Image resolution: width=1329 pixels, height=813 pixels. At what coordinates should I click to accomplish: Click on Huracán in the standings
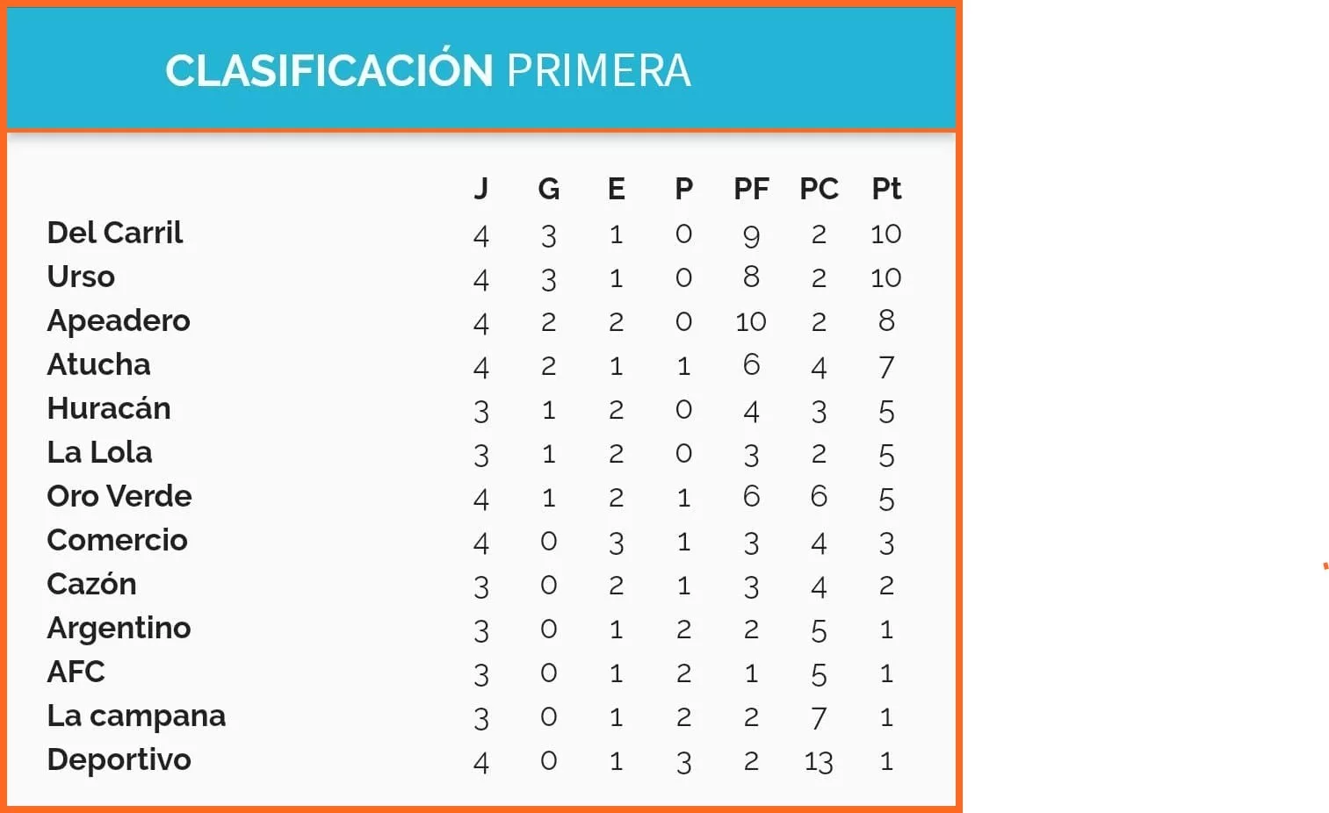coord(109,408)
